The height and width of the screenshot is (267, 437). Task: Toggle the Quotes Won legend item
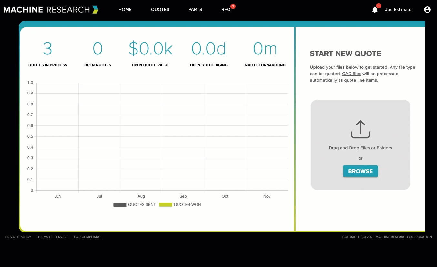tap(180, 205)
